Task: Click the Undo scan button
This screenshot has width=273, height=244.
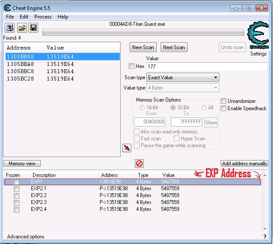Action: point(232,47)
